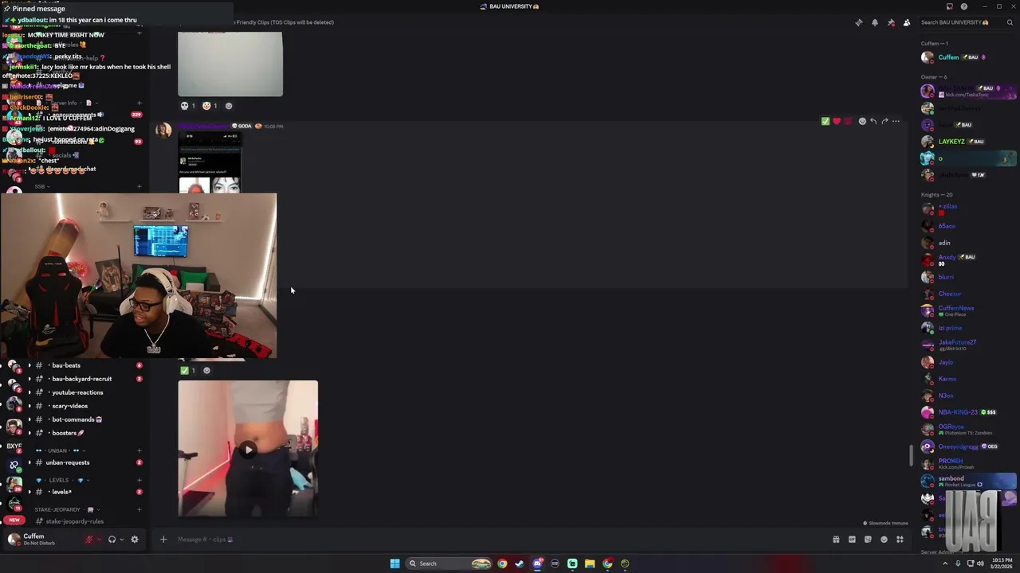Viewport: 1020px width, 573px height.
Task: Jump to NEW unread mentions badge
Action: coord(14,520)
